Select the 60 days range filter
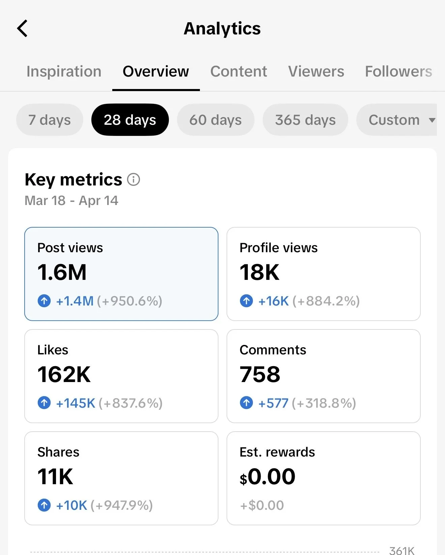The width and height of the screenshot is (445, 555). point(215,120)
